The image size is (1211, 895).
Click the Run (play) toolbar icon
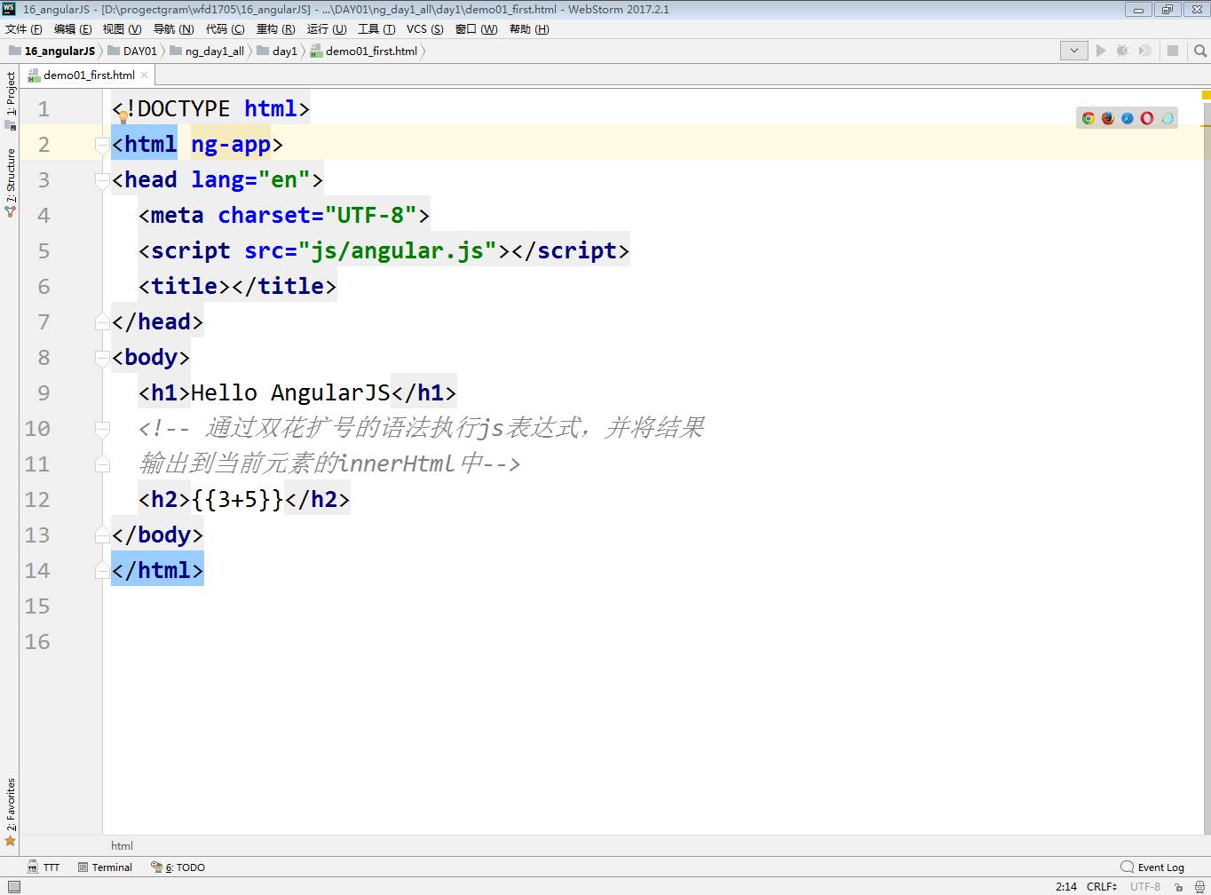click(1101, 51)
